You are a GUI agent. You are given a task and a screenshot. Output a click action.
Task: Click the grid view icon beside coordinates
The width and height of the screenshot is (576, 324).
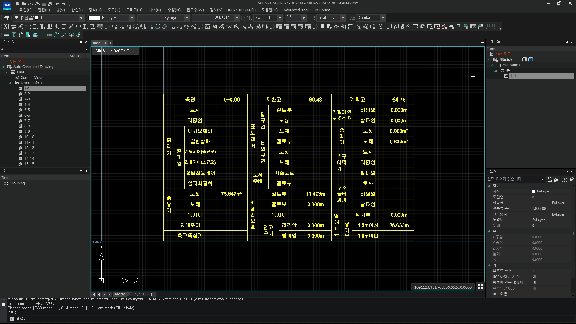tap(480, 287)
